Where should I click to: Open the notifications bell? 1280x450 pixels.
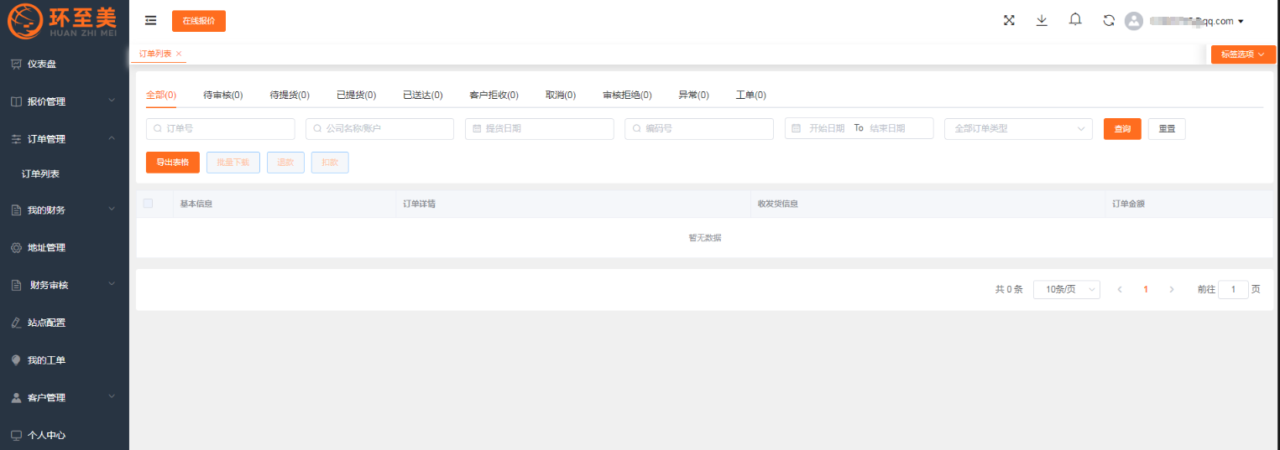point(1075,20)
